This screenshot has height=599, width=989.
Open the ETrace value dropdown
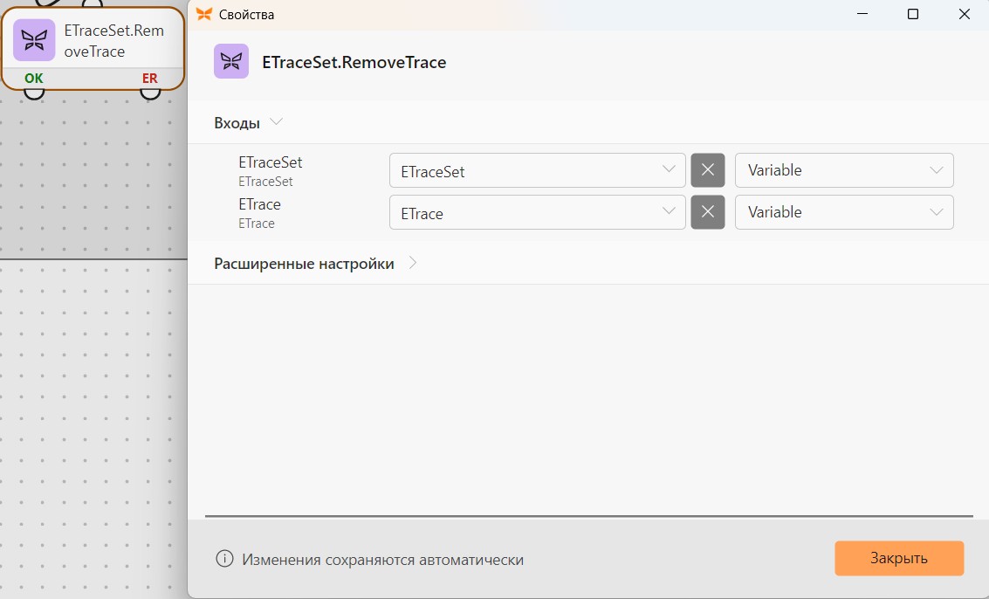point(538,212)
